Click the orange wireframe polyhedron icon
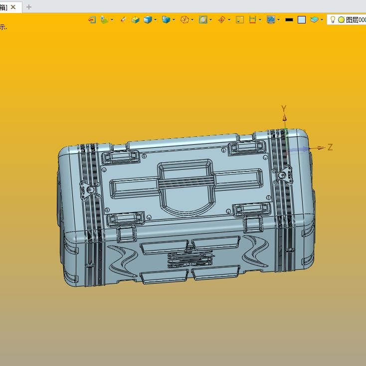366x366 pixels. tap(184, 19)
